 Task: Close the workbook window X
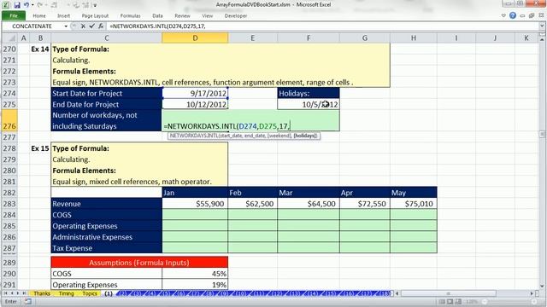[541, 15]
